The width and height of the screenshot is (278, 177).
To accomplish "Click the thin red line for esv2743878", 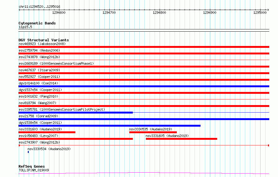I will coord(144,60).
